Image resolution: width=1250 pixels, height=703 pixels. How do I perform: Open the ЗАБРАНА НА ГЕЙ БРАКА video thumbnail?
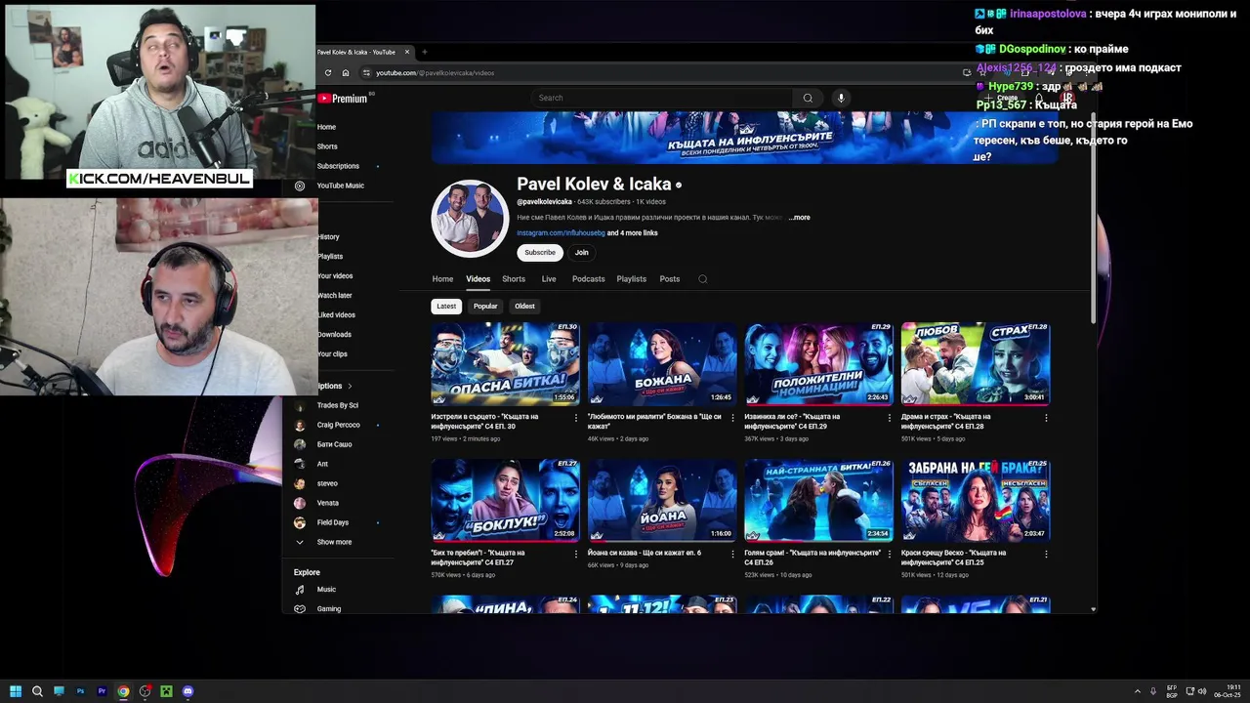tap(976, 500)
